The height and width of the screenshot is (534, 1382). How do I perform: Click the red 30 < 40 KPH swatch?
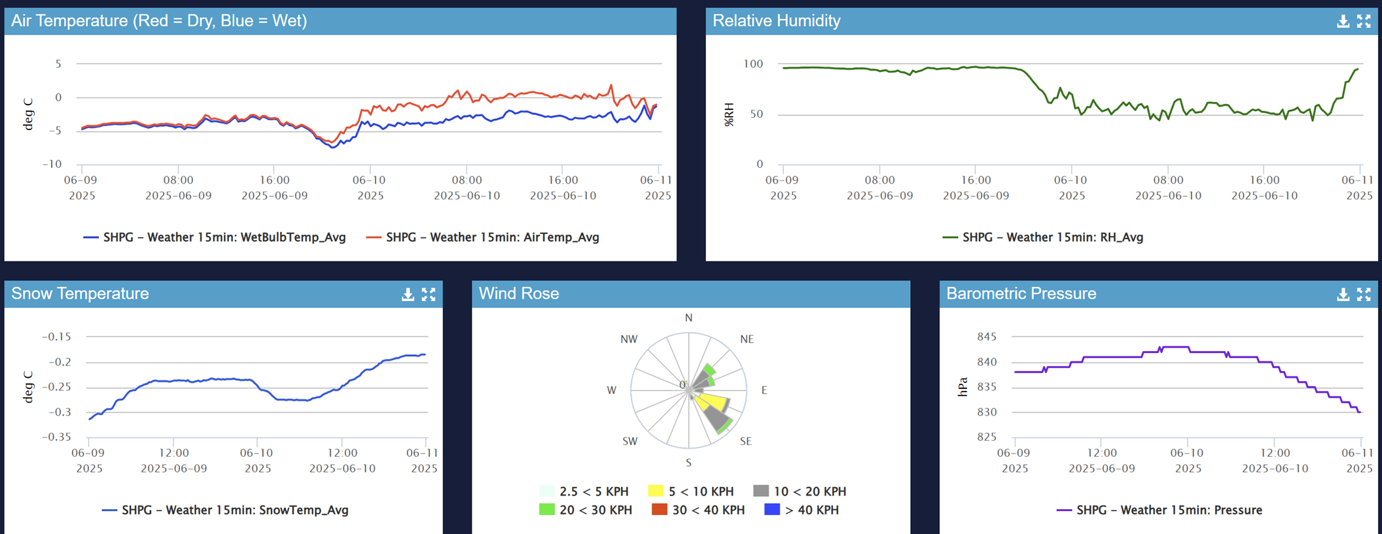(660, 510)
